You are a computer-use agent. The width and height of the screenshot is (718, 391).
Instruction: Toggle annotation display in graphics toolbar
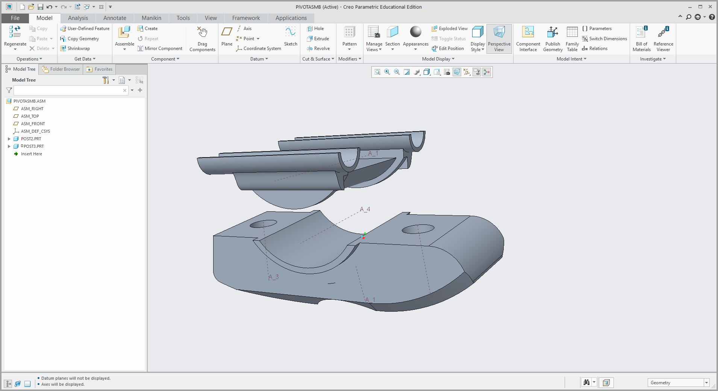[477, 72]
